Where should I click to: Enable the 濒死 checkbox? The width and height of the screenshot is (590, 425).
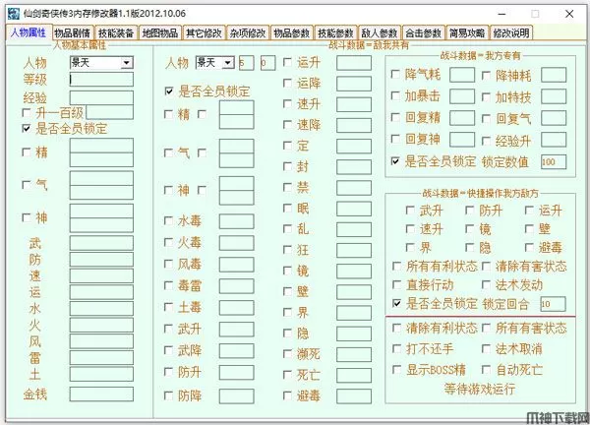point(287,354)
